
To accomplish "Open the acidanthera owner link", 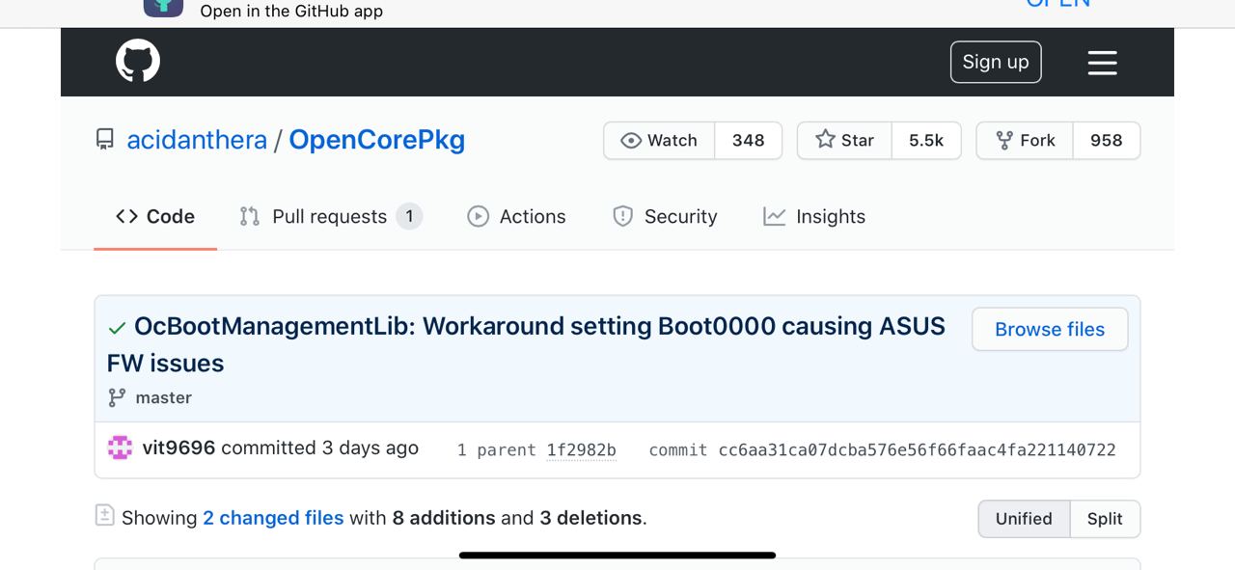I will click(x=197, y=140).
